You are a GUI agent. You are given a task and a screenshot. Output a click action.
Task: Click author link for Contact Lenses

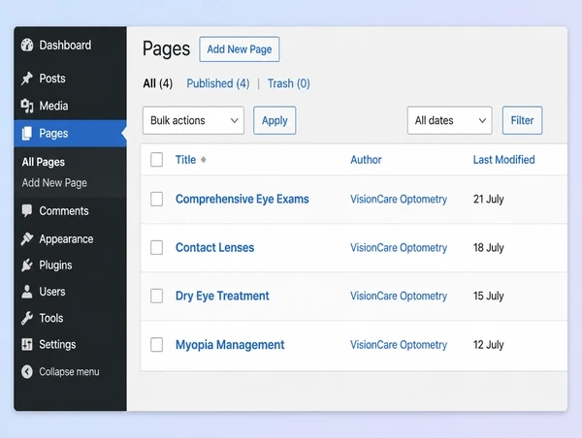click(399, 247)
